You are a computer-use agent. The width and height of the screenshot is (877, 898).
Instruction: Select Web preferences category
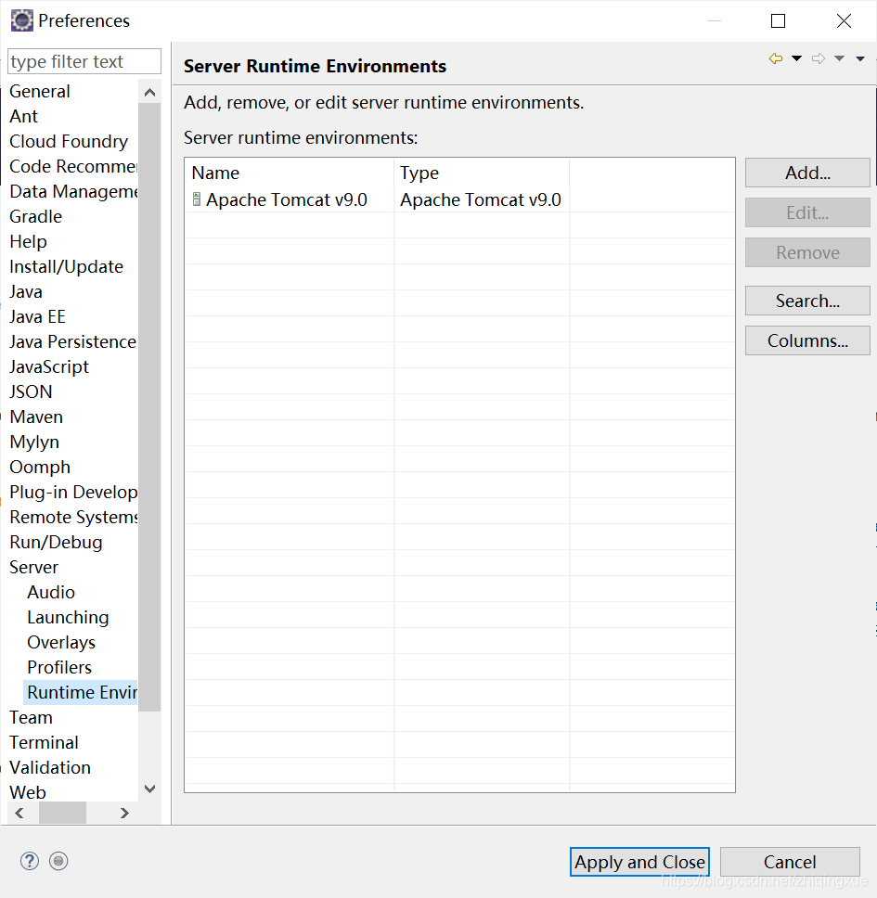tap(28, 792)
